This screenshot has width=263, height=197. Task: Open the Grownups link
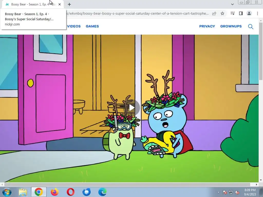click(231, 26)
